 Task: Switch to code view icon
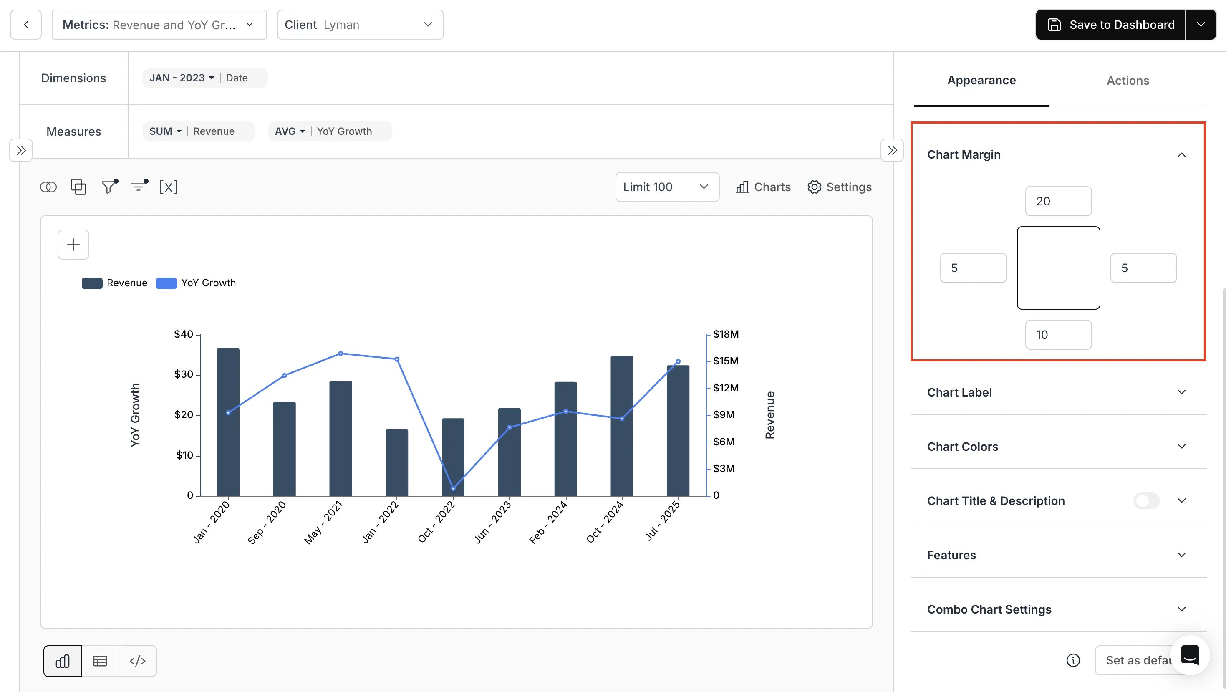point(138,661)
